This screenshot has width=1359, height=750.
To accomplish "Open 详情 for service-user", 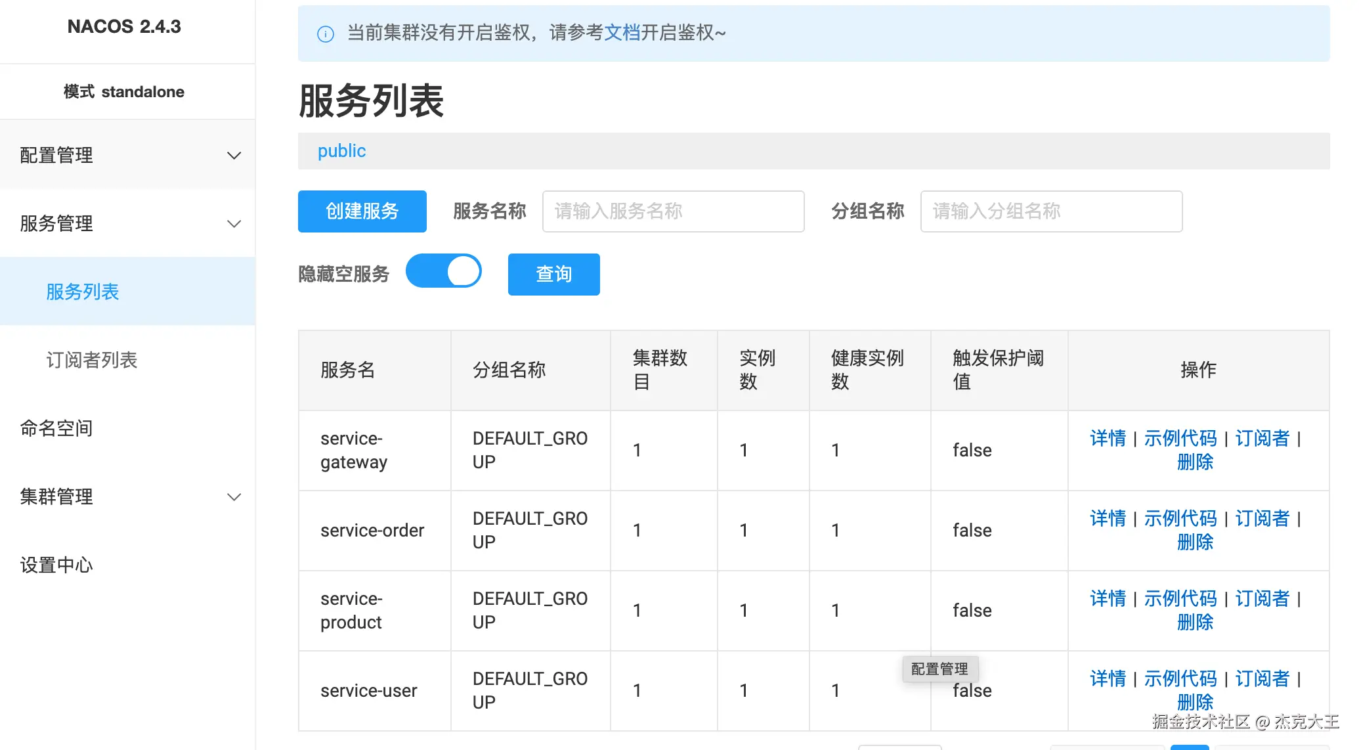I will 1108,678.
